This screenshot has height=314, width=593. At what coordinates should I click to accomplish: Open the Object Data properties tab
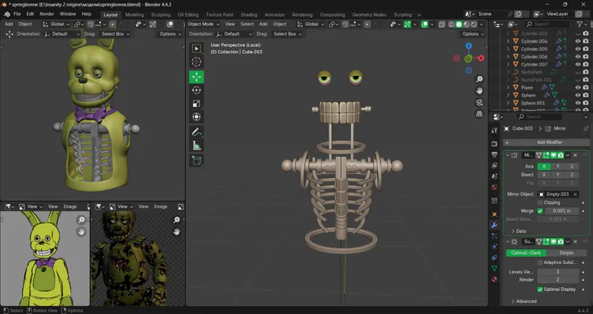(494, 268)
